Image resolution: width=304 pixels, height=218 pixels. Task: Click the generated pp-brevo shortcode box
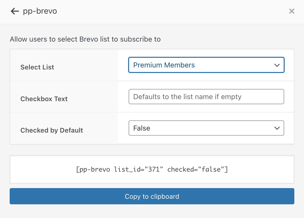click(152, 169)
